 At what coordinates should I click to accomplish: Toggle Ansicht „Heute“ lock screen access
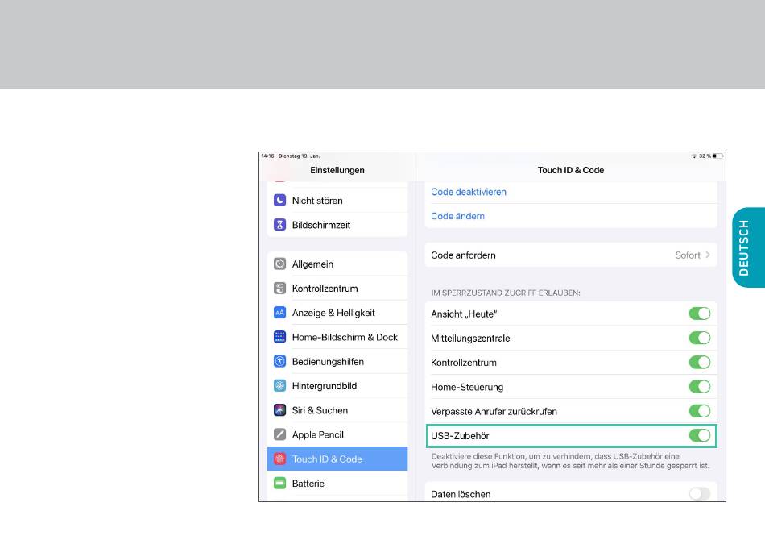[x=699, y=314]
